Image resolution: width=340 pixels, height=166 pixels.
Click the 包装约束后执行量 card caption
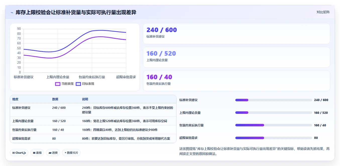click(x=158, y=84)
